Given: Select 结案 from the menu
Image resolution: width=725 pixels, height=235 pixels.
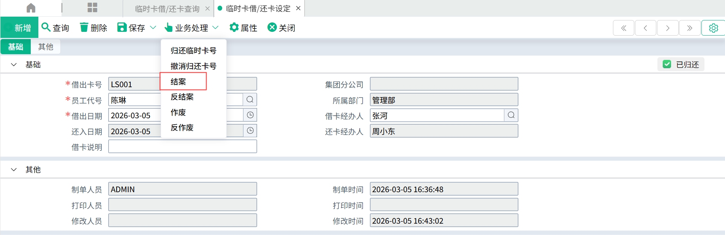Looking at the screenshot, I should 178,81.
